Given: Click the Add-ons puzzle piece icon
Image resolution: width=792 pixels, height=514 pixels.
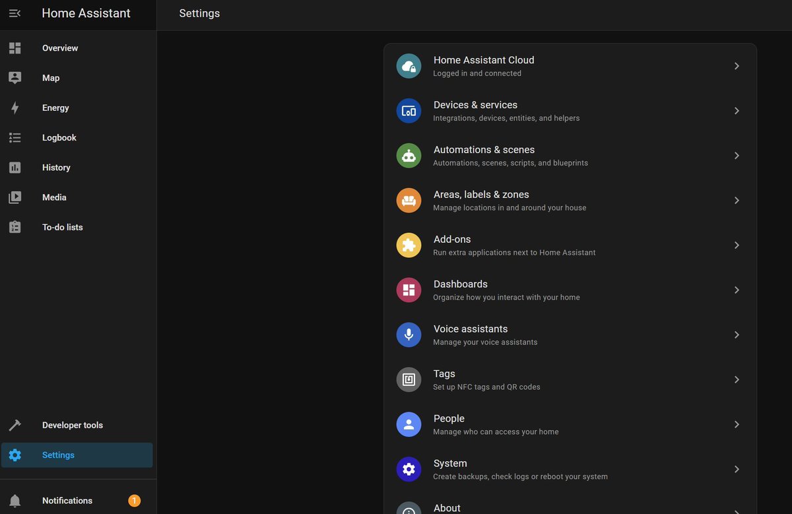Looking at the screenshot, I should point(409,245).
